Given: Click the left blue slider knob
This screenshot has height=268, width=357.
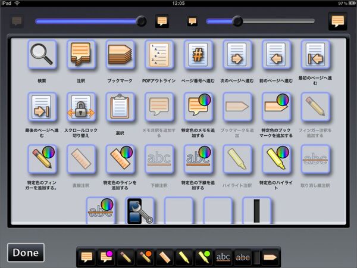Looking at the screenshot, I should [141, 21].
